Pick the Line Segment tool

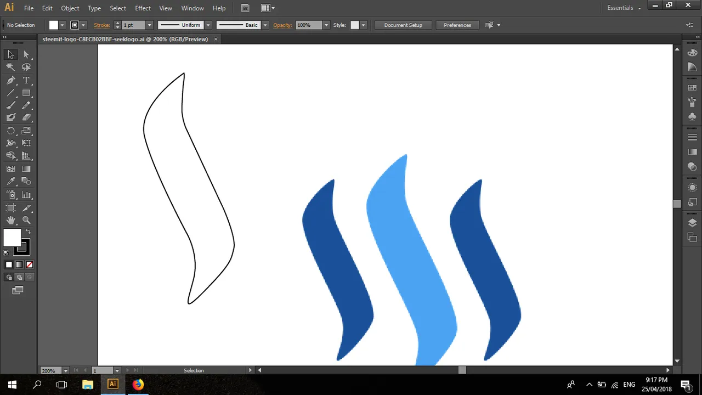pyautogui.click(x=10, y=93)
